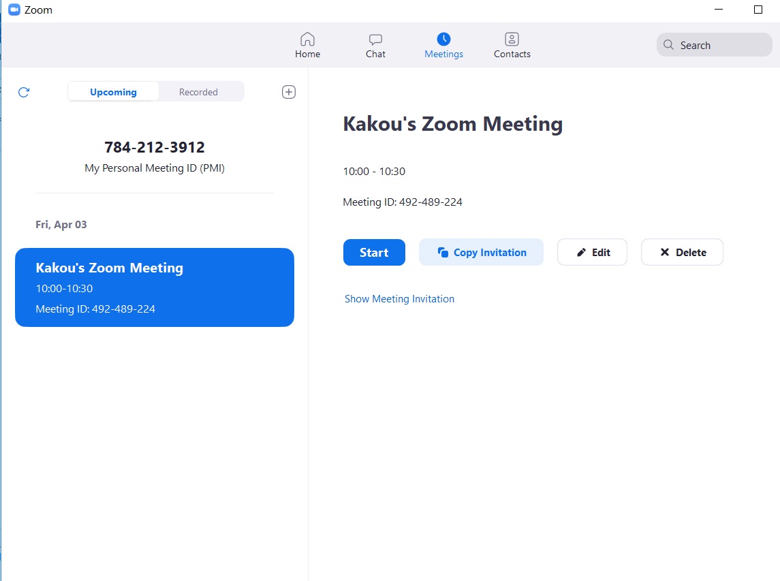Viewport: 780px width, 581px height.
Task: Click the Zoom app icon in title bar
Action: pyautogui.click(x=14, y=10)
